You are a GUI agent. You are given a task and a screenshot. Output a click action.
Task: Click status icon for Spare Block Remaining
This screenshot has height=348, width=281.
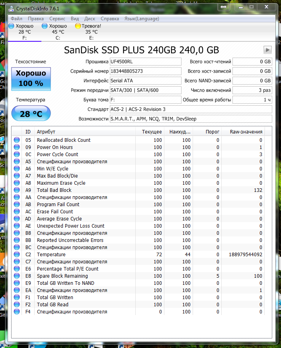click(17, 276)
